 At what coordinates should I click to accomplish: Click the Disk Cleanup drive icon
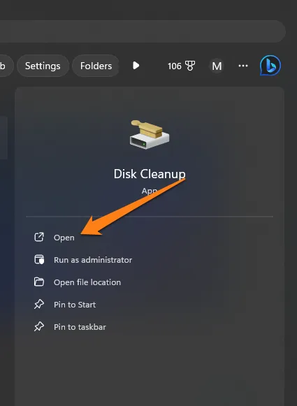click(x=150, y=134)
